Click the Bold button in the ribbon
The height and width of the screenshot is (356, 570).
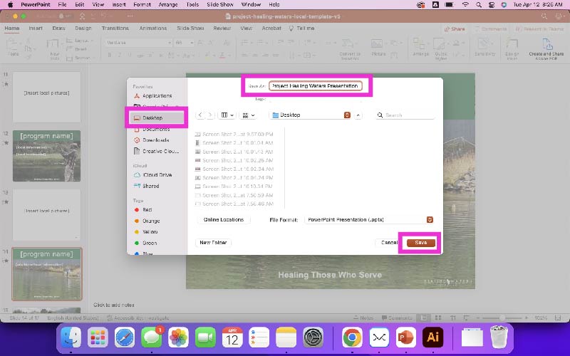tap(110, 56)
